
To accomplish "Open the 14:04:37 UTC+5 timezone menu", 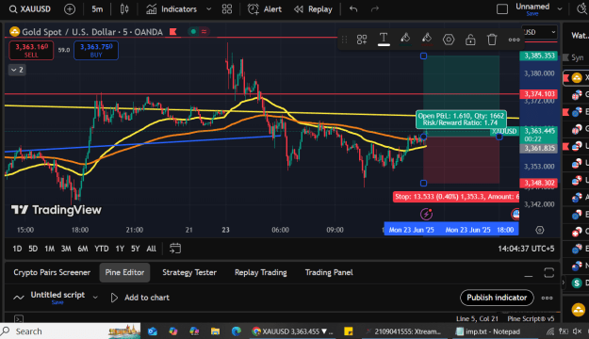I will pos(526,249).
